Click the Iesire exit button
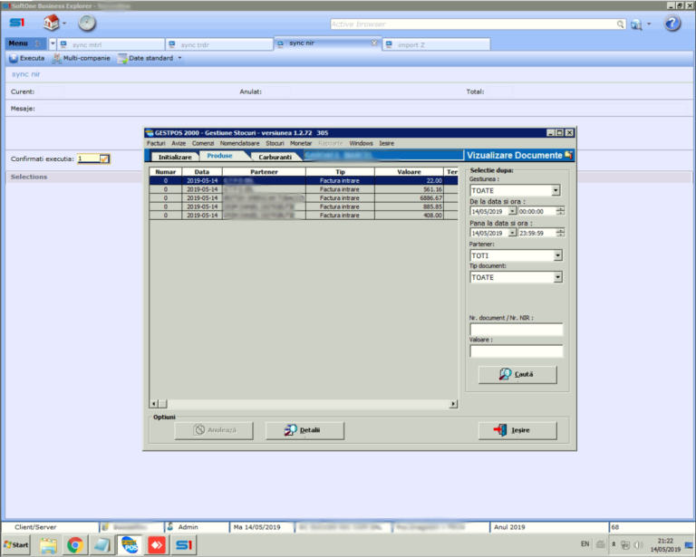 [x=517, y=430]
